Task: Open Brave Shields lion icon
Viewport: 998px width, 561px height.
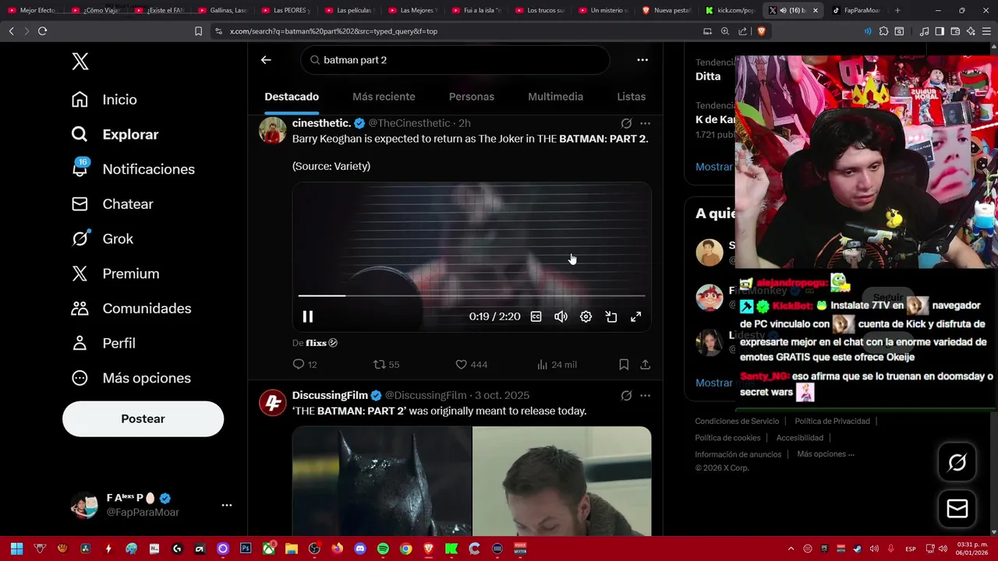Action: [761, 31]
